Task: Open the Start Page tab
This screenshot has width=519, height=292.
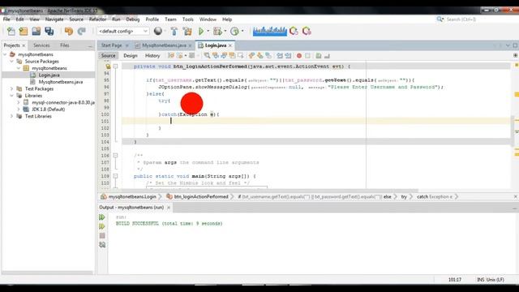Action: tap(112, 45)
